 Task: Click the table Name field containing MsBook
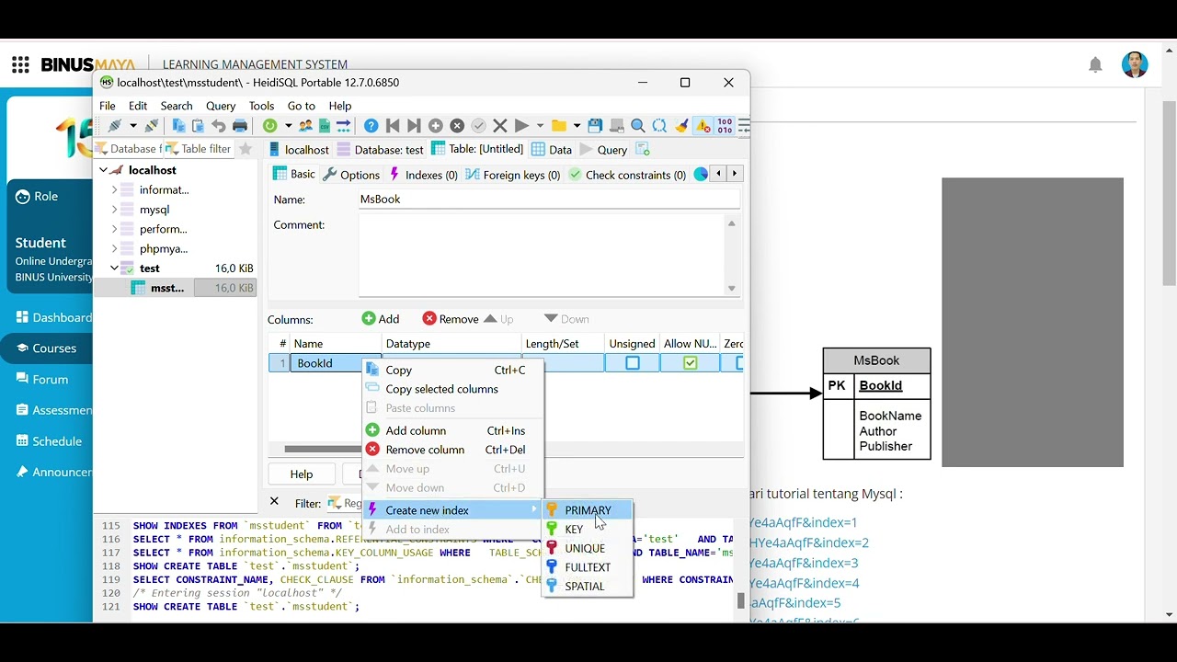[549, 199]
